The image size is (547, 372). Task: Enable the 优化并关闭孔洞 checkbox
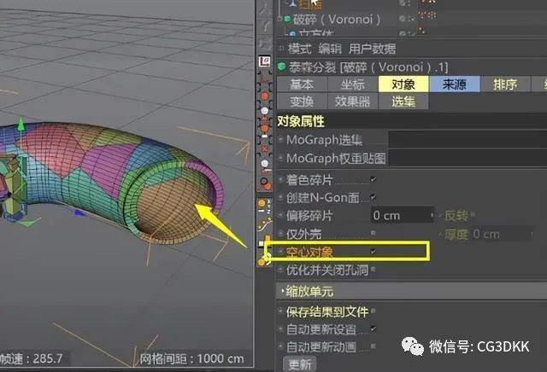pyautogui.click(x=373, y=270)
